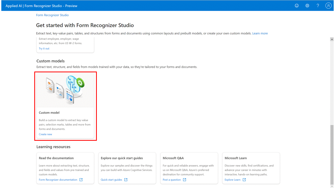Click the Learning resources section heading
The image size is (335, 188).
coord(53,147)
